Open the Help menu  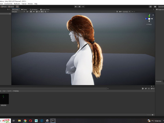coord(36,4)
